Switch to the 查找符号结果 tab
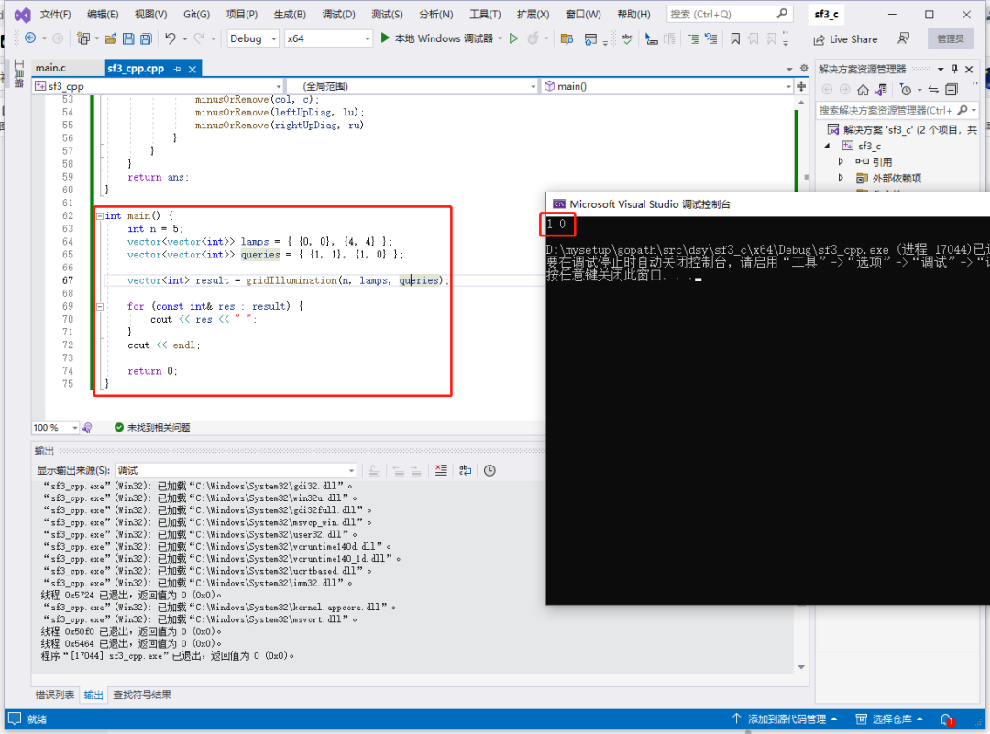The width and height of the screenshot is (990, 734). [142, 695]
